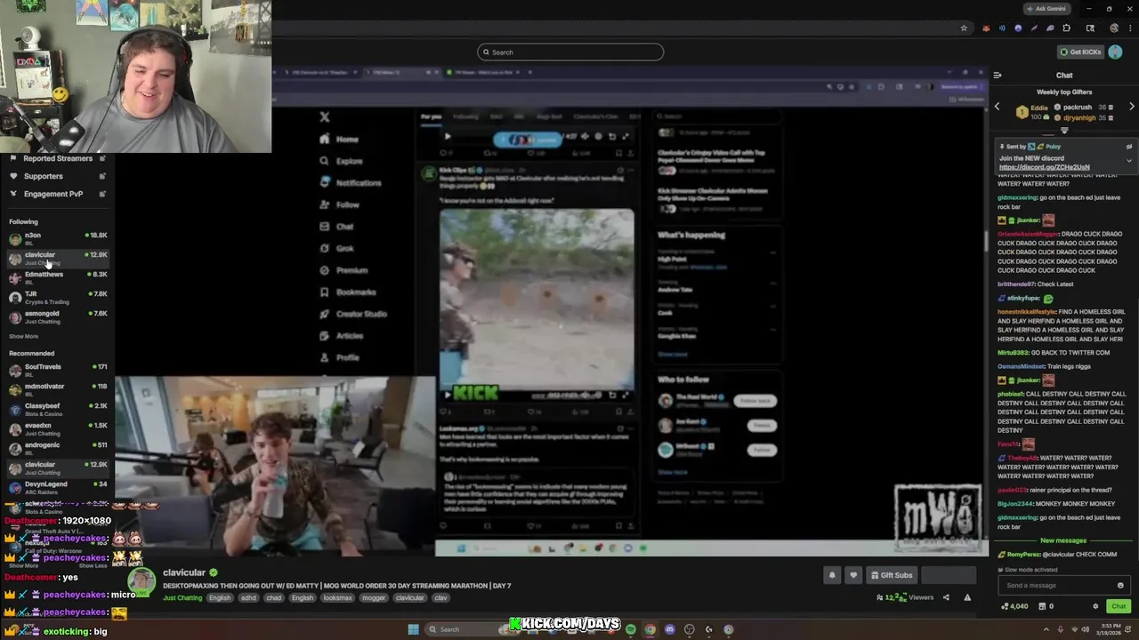Image resolution: width=1139 pixels, height=640 pixels.
Task: Jump to New messages in chat
Action: click(1064, 540)
